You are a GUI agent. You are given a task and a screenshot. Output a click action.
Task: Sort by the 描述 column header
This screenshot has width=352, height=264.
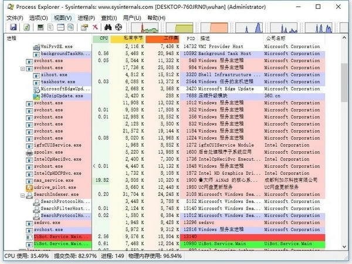click(230, 38)
